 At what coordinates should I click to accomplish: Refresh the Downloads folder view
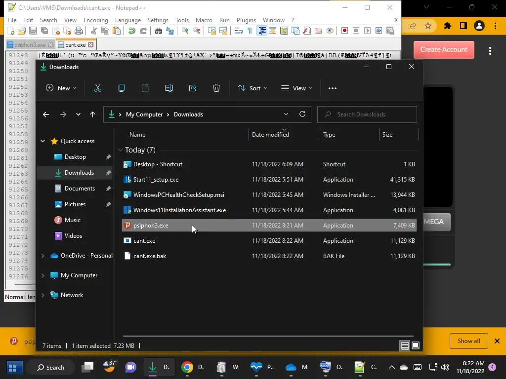click(x=302, y=114)
